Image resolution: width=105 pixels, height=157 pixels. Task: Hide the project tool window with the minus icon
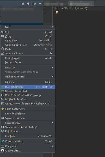click(x=40, y=4)
